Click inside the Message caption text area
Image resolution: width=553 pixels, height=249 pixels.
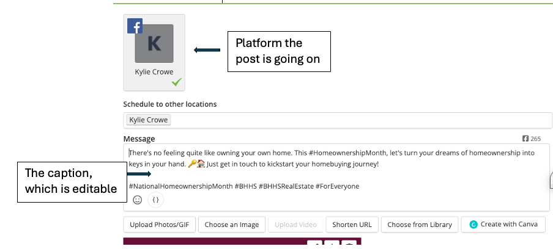point(336,177)
